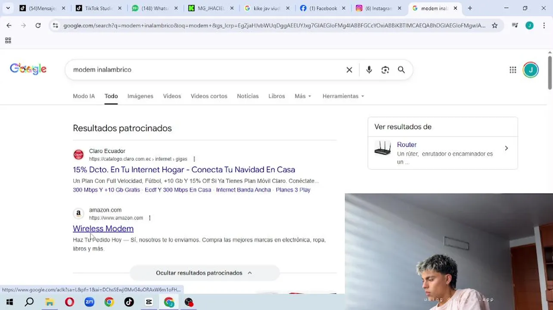Select the Noticias search filter
This screenshot has width=553, height=310.
point(248,96)
